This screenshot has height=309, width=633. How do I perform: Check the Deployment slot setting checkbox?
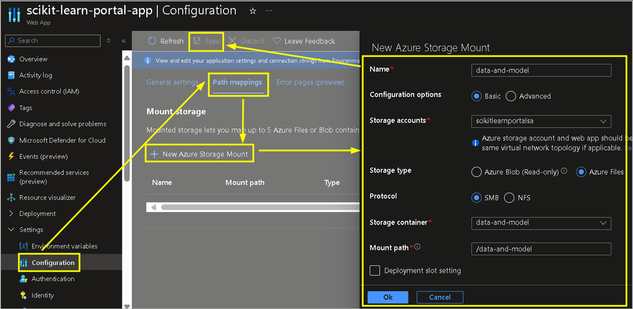pos(375,270)
